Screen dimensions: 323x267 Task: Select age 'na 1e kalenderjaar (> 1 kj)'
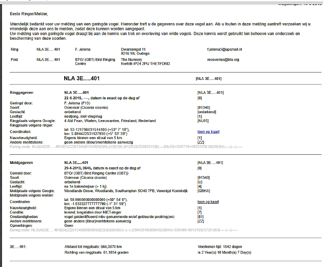click(85, 186)
